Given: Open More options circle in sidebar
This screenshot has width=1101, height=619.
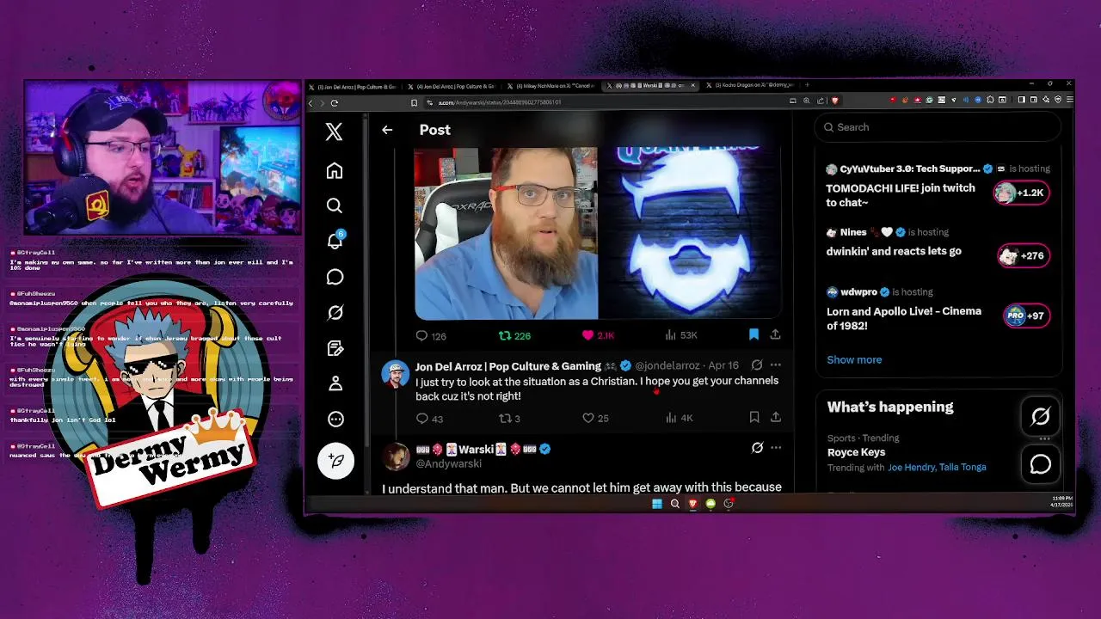Looking at the screenshot, I should [335, 419].
